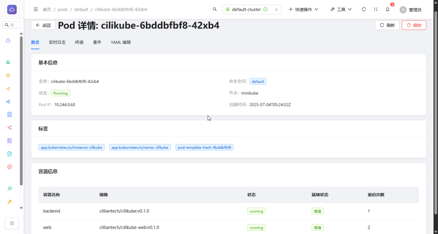Click the 返回 back button
438x234 pixels.
click(43, 25)
